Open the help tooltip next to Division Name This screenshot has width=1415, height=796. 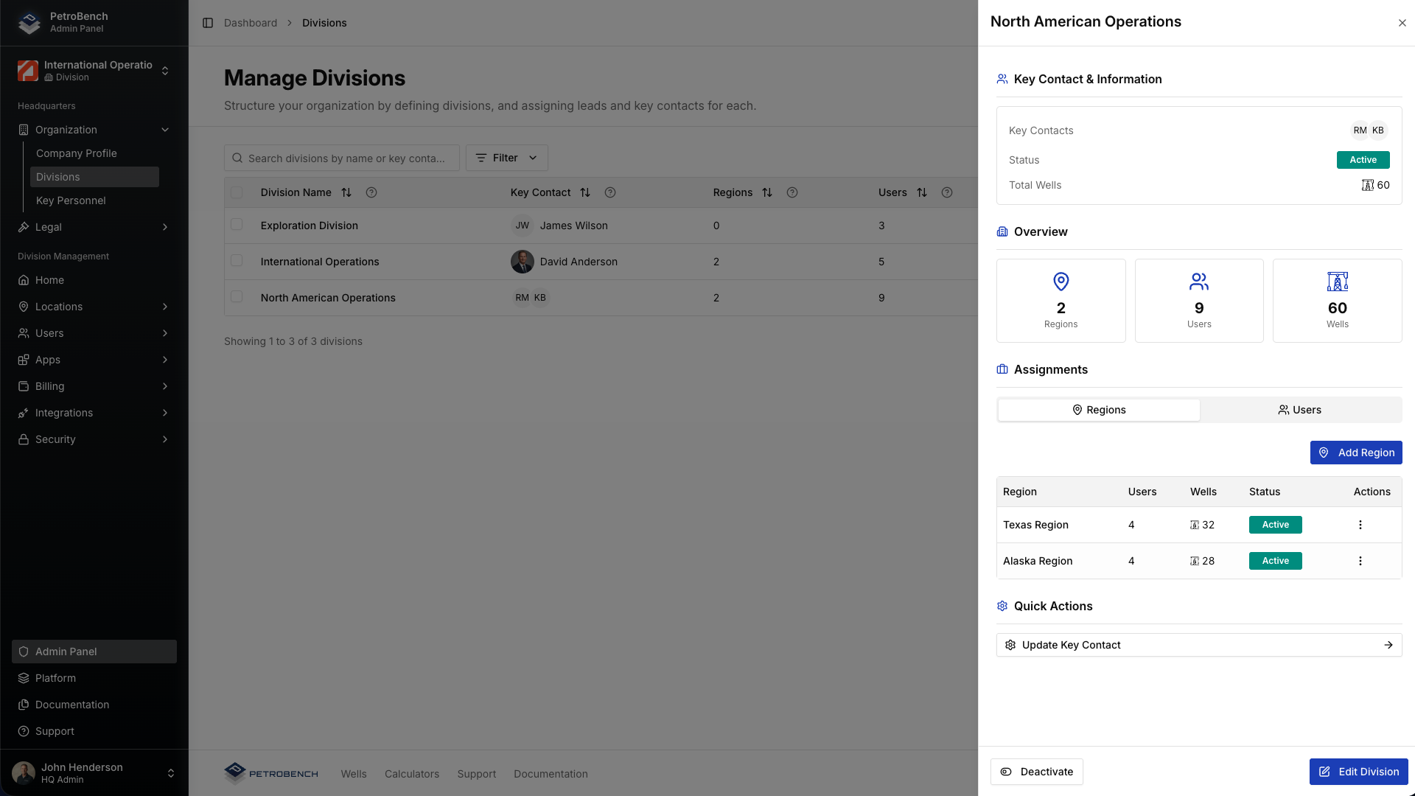[371, 192]
